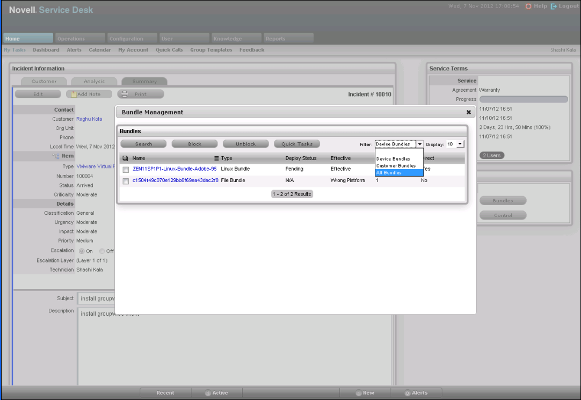Click the select-all icon beside Name column

(x=125, y=158)
